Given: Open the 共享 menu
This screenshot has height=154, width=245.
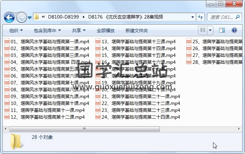Looking at the screenshot, I should tap(79, 31).
